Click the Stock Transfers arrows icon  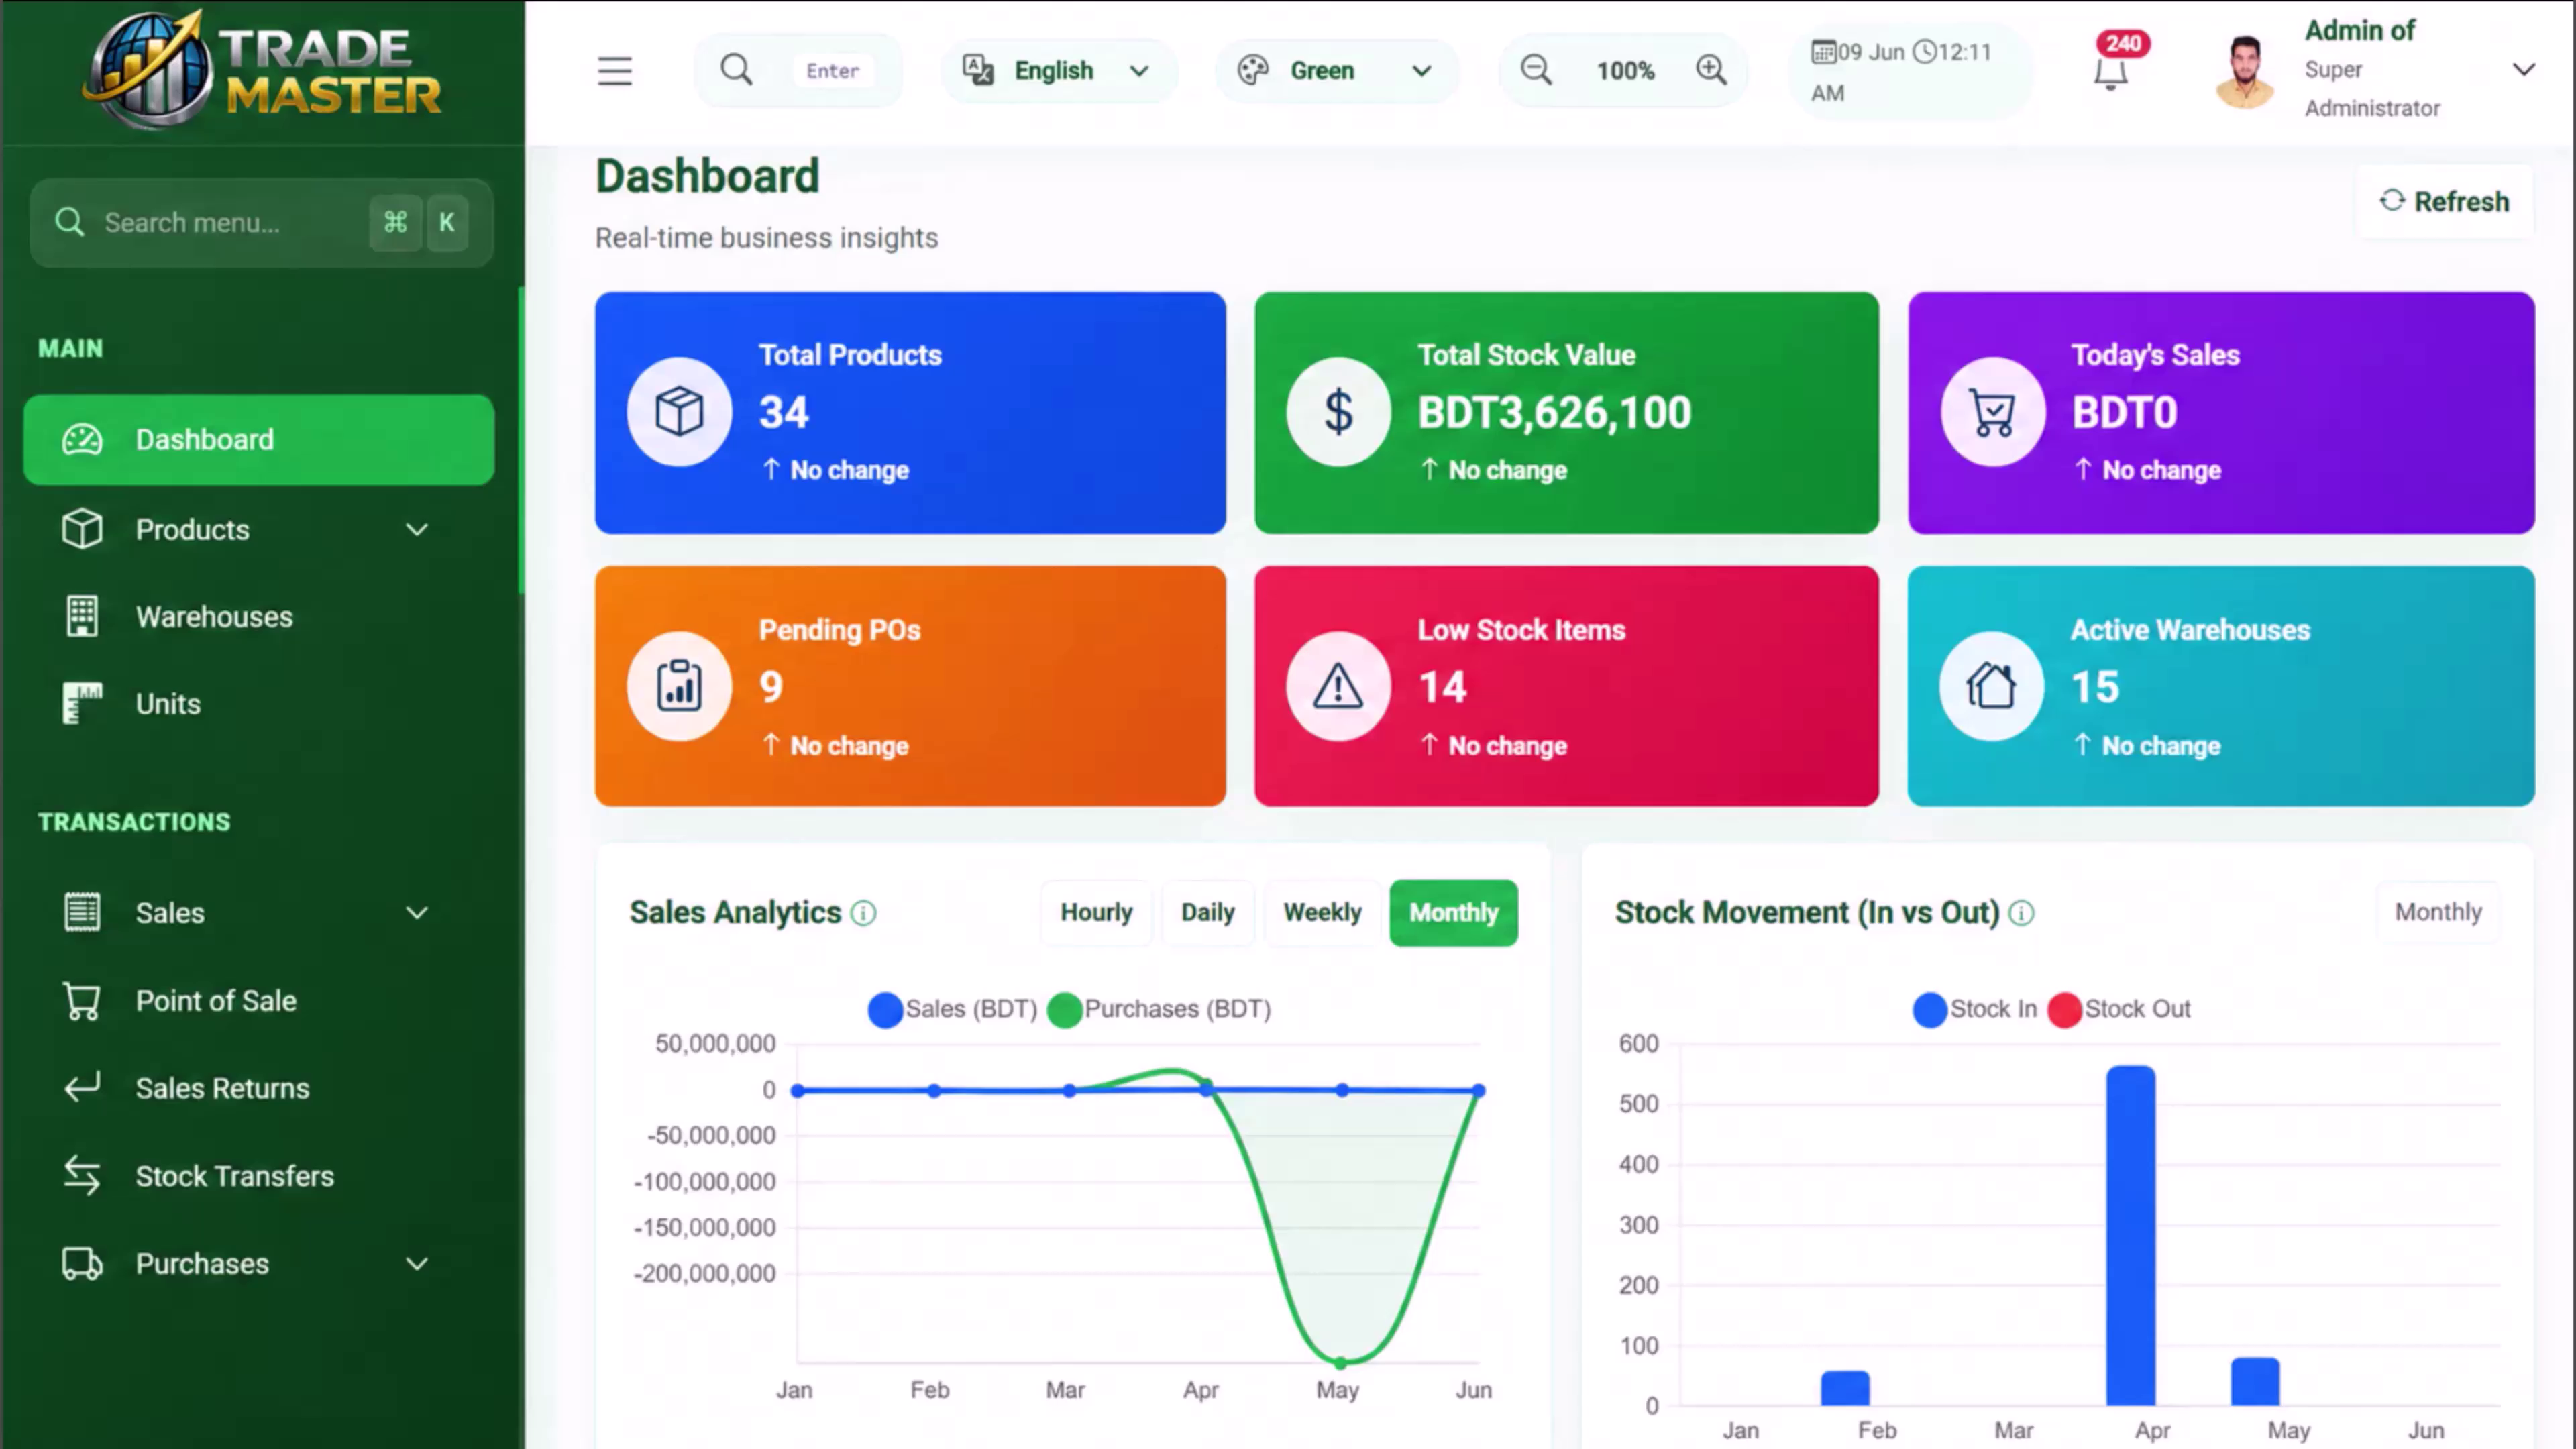pyautogui.click(x=82, y=1176)
